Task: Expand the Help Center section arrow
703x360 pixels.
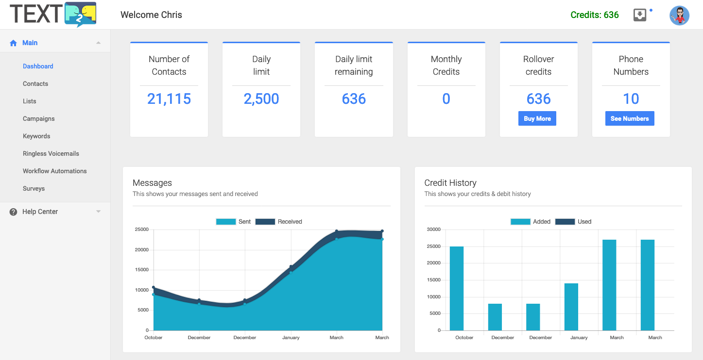Action: (x=99, y=212)
